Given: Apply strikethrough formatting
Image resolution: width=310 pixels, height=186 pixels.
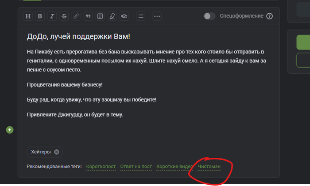Looking at the screenshot, I should click(x=64, y=16).
